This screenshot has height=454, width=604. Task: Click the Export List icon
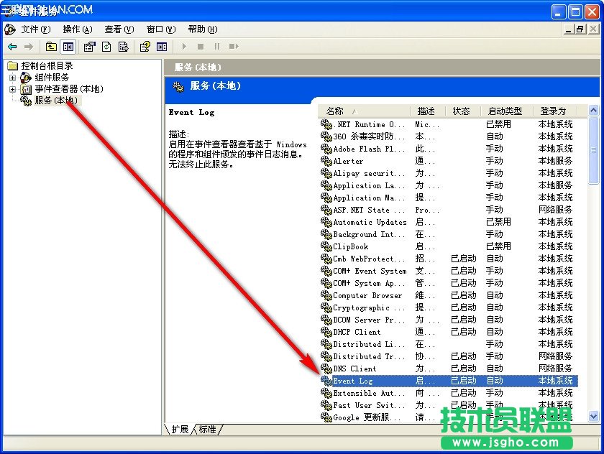(123, 46)
